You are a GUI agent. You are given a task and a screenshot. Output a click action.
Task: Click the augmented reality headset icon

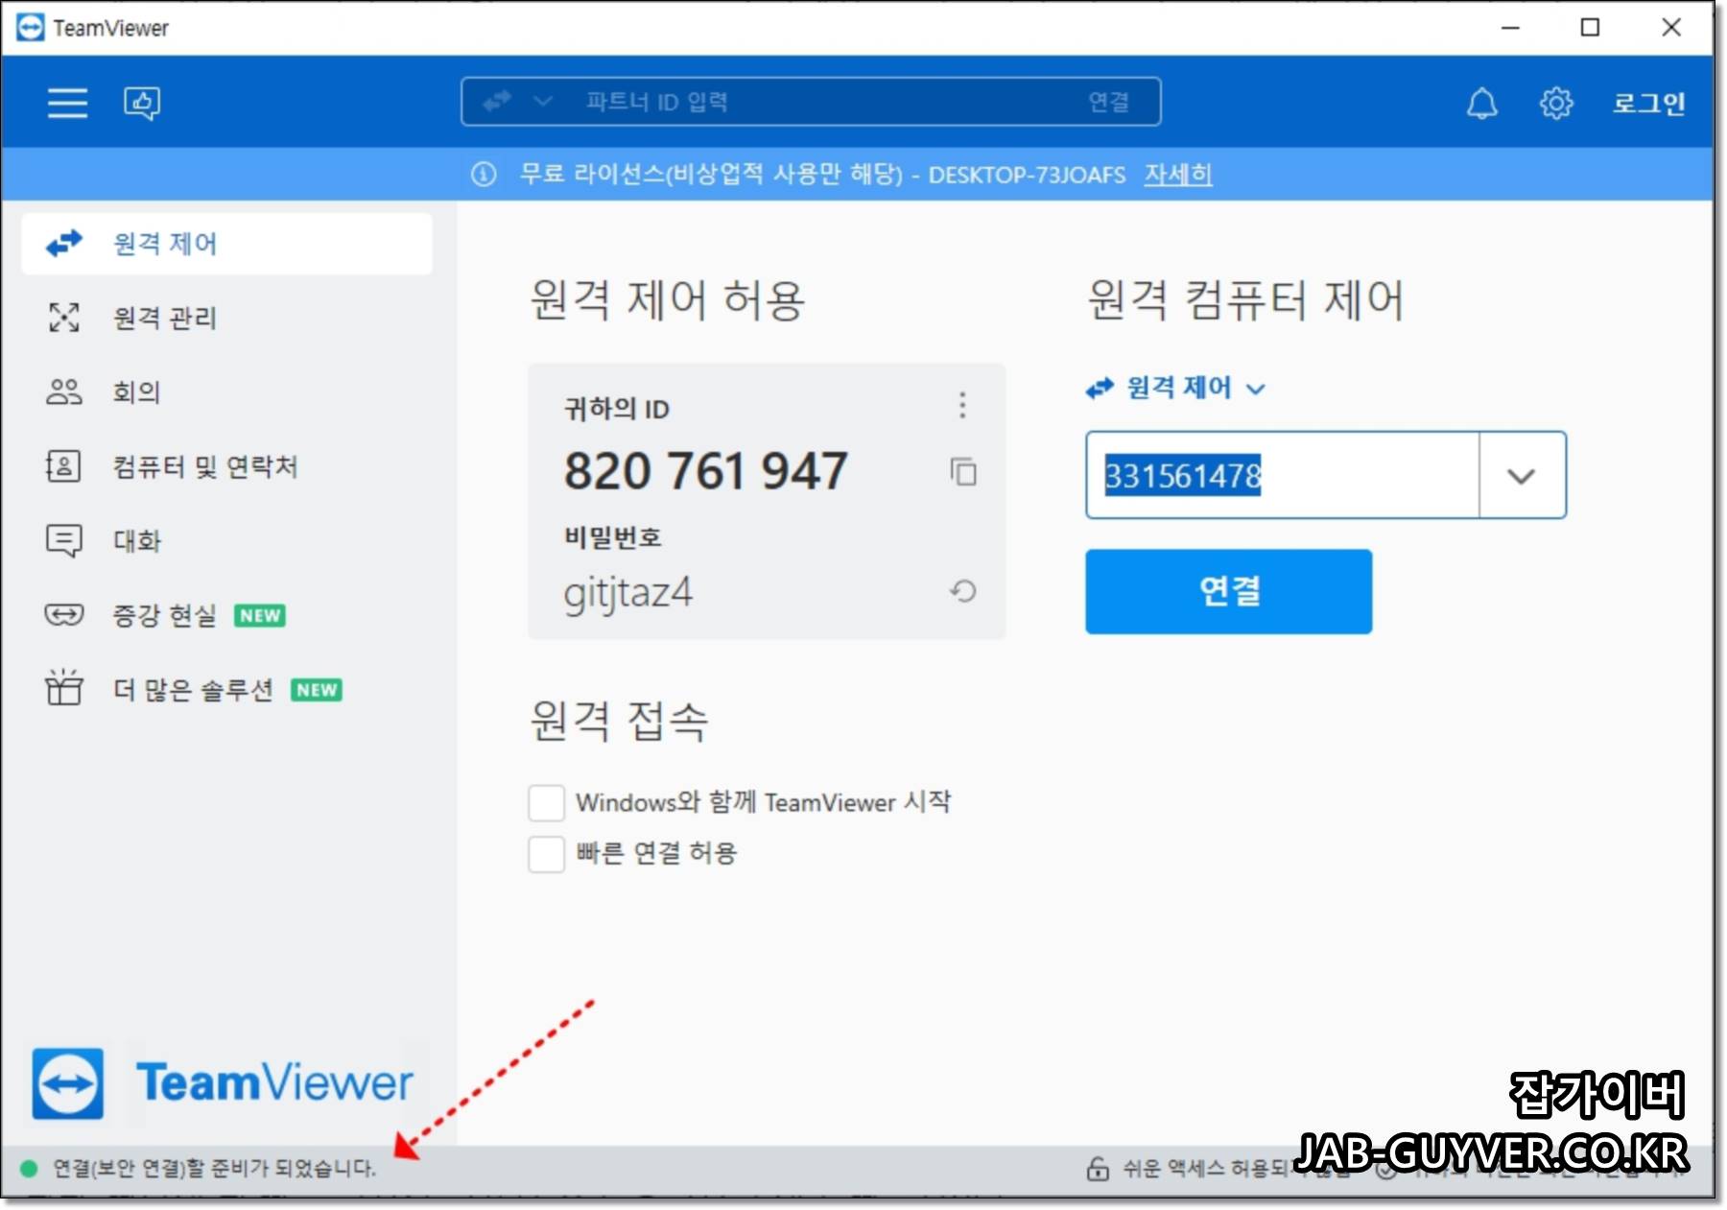[x=64, y=614]
